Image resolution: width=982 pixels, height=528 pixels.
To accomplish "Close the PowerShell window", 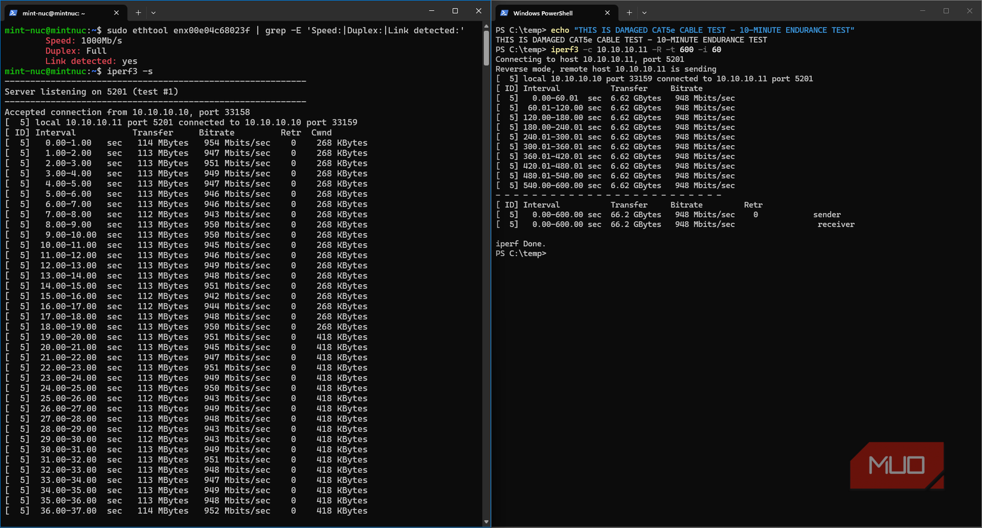I will (970, 11).
